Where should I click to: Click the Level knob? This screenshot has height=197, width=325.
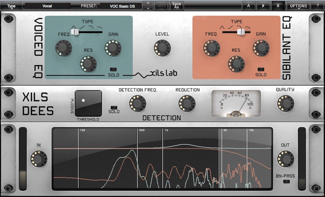pos(162,48)
